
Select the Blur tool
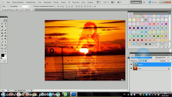pos(2,39)
